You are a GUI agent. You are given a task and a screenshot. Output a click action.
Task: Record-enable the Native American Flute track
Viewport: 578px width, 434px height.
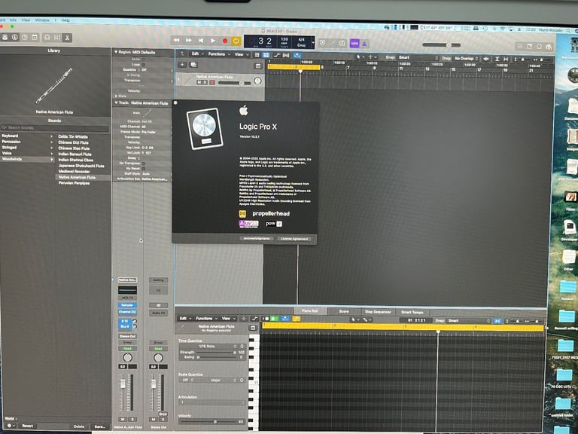tap(212, 82)
